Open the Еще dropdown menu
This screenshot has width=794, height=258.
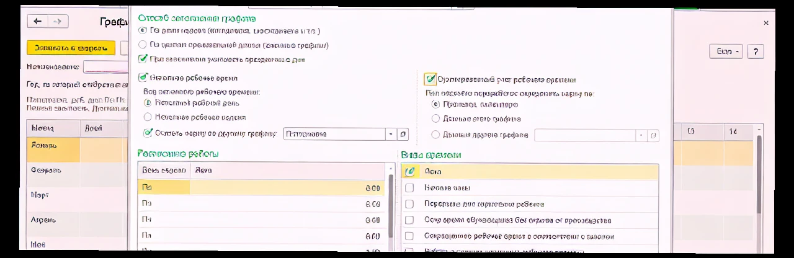pyautogui.click(x=726, y=51)
